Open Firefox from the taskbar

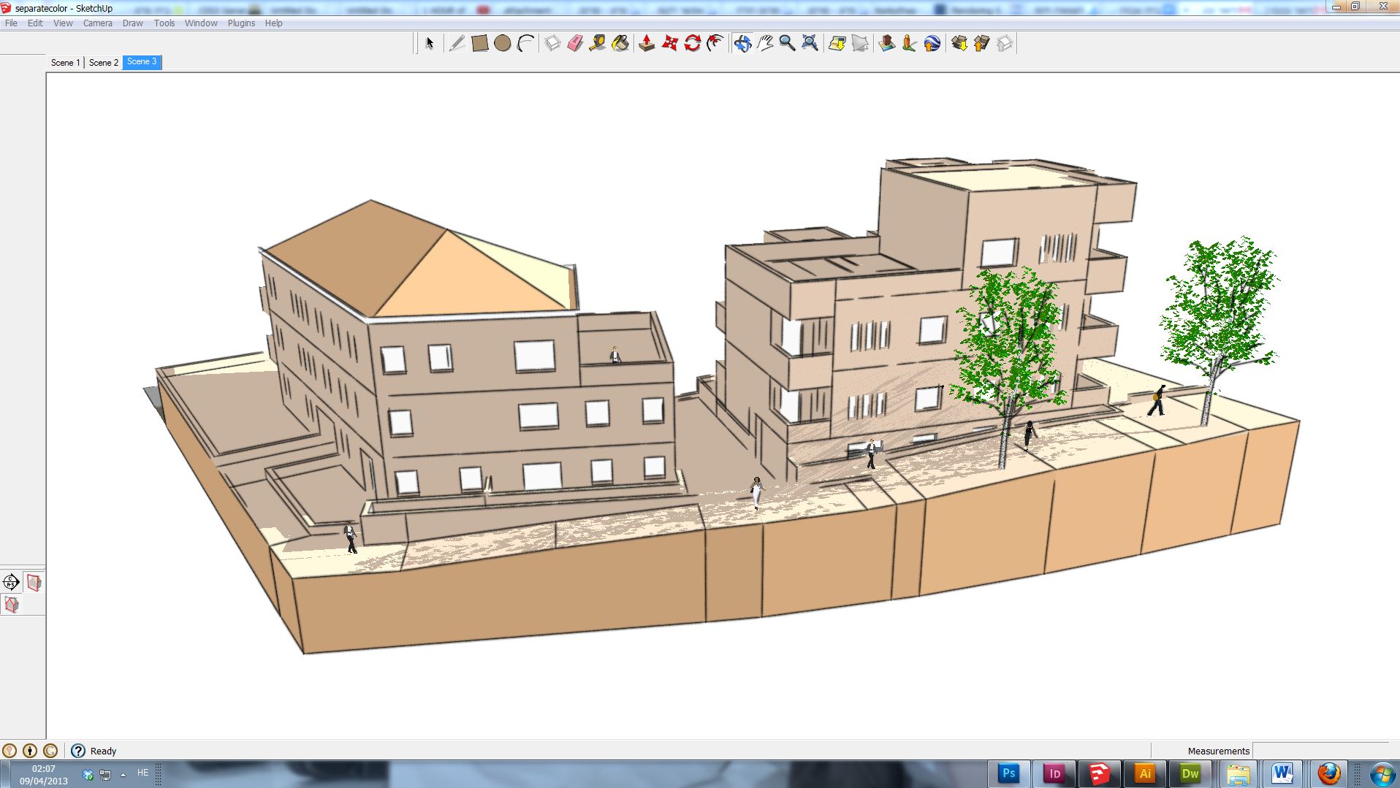(x=1329, y=773)
